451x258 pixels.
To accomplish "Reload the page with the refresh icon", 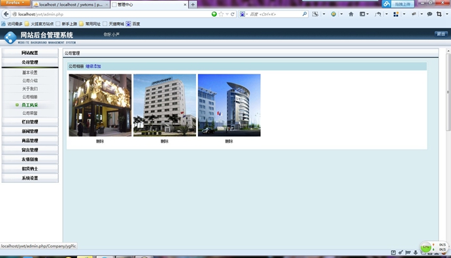I will point(233,14).
